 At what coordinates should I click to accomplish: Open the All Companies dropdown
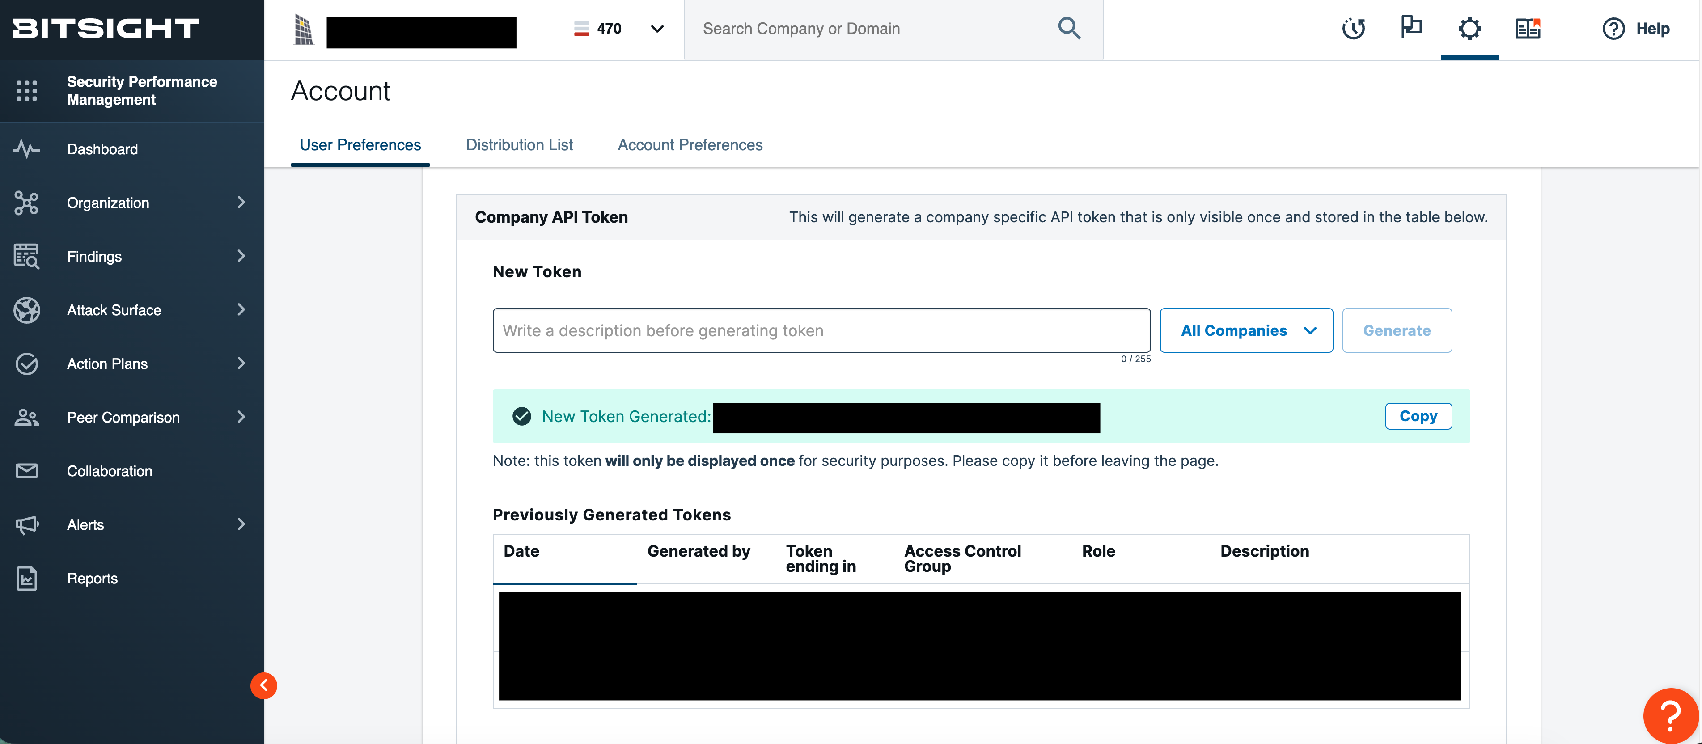(x=1245, y=330)
